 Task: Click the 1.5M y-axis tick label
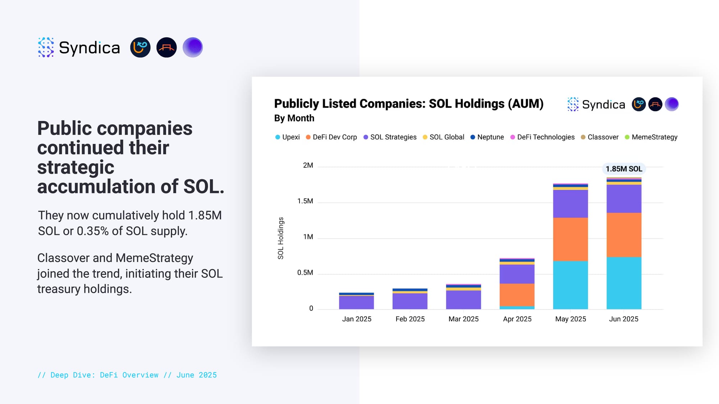click(305, 201)
